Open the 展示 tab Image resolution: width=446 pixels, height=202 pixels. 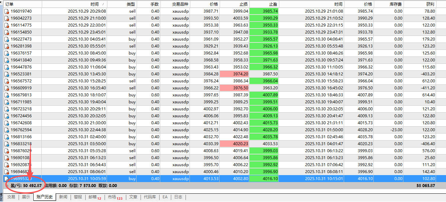26,197
